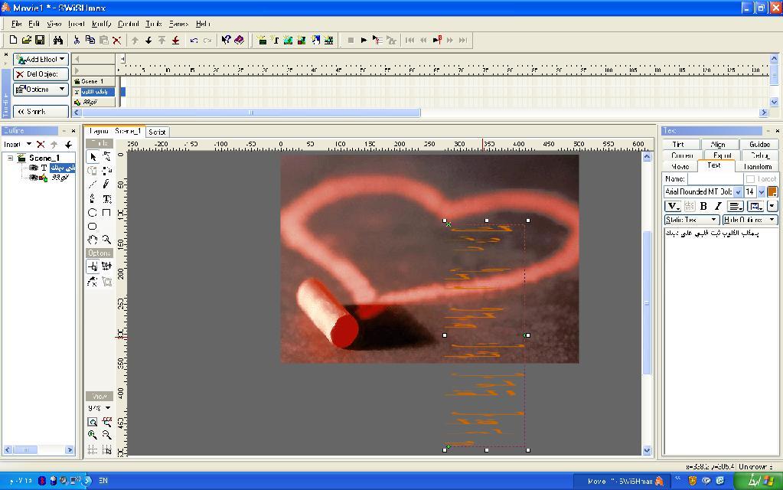Open the Modify menu
Screen dimensions: 783x490
(101, 24)
